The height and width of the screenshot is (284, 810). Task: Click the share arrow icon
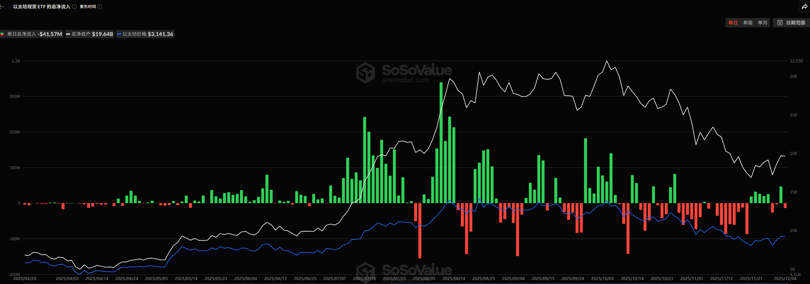point(804,7)
